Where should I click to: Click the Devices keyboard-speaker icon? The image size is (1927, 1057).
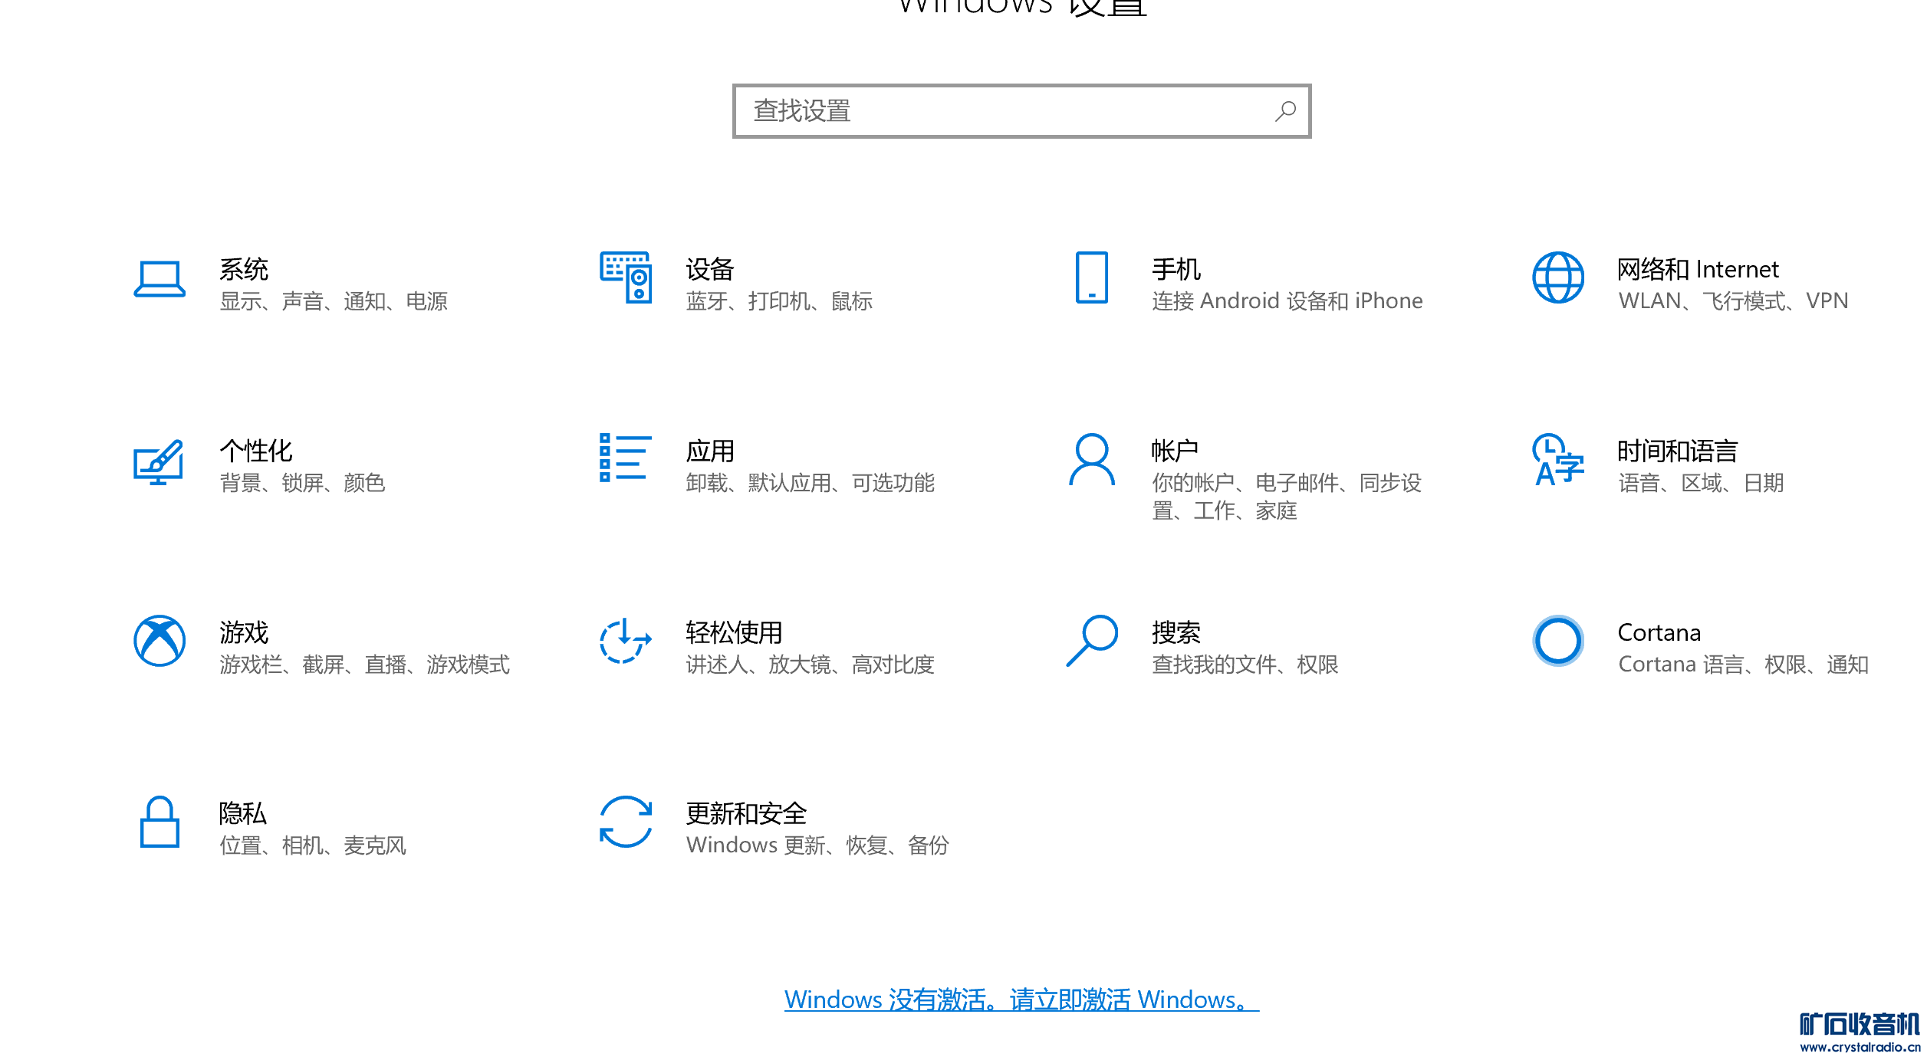point(626,277)
